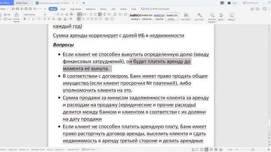
Task: Toggle align left paragraph button
Action: [x=79, y=19]
